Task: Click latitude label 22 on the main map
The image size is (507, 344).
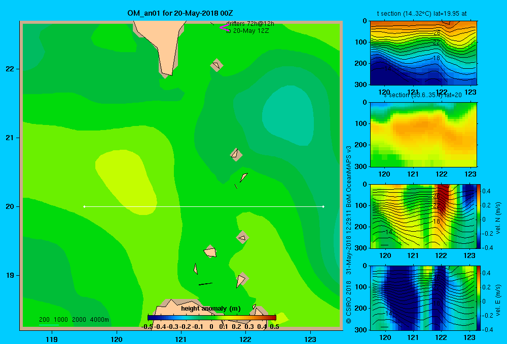Action: [10, 69]
